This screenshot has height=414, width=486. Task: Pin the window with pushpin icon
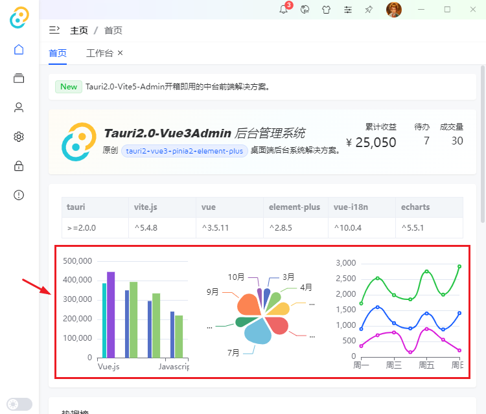(369, 10)
